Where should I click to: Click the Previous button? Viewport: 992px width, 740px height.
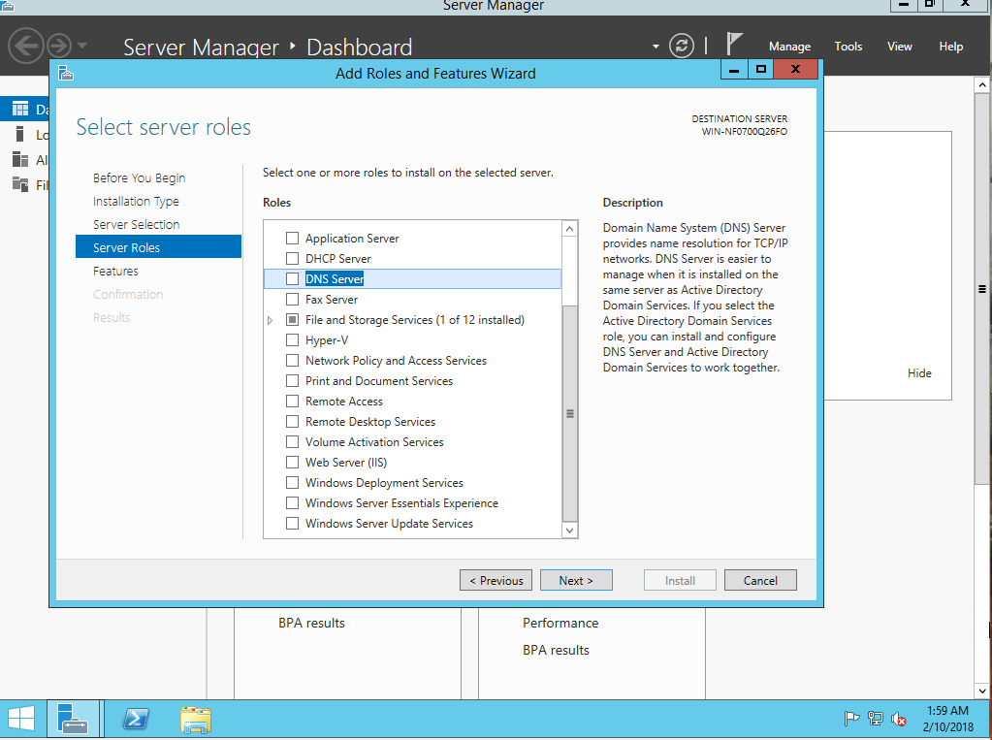pos(496,581)
